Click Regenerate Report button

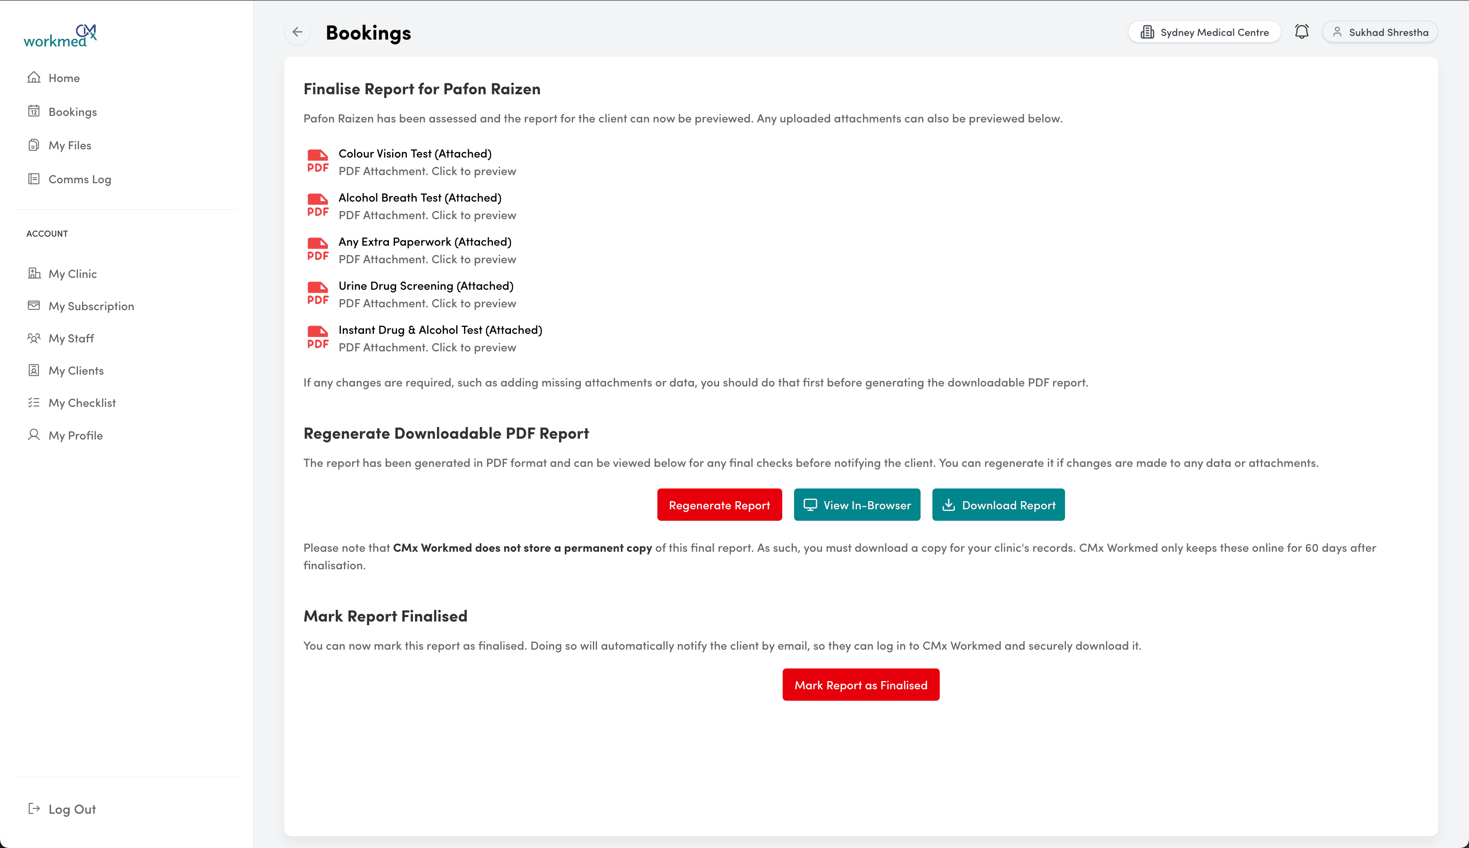coord(719,505)
